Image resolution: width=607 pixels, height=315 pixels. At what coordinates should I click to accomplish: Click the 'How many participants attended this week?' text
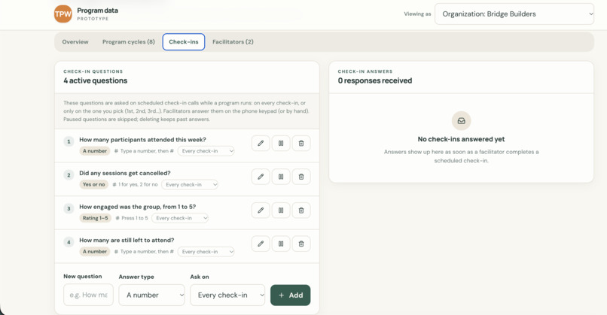click(142, 140)
